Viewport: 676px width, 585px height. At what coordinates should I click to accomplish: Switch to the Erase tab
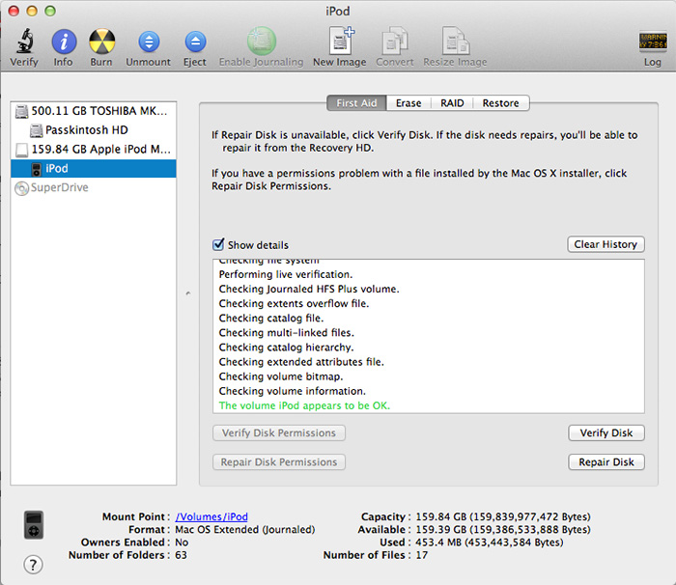click(x=408, y=103)
